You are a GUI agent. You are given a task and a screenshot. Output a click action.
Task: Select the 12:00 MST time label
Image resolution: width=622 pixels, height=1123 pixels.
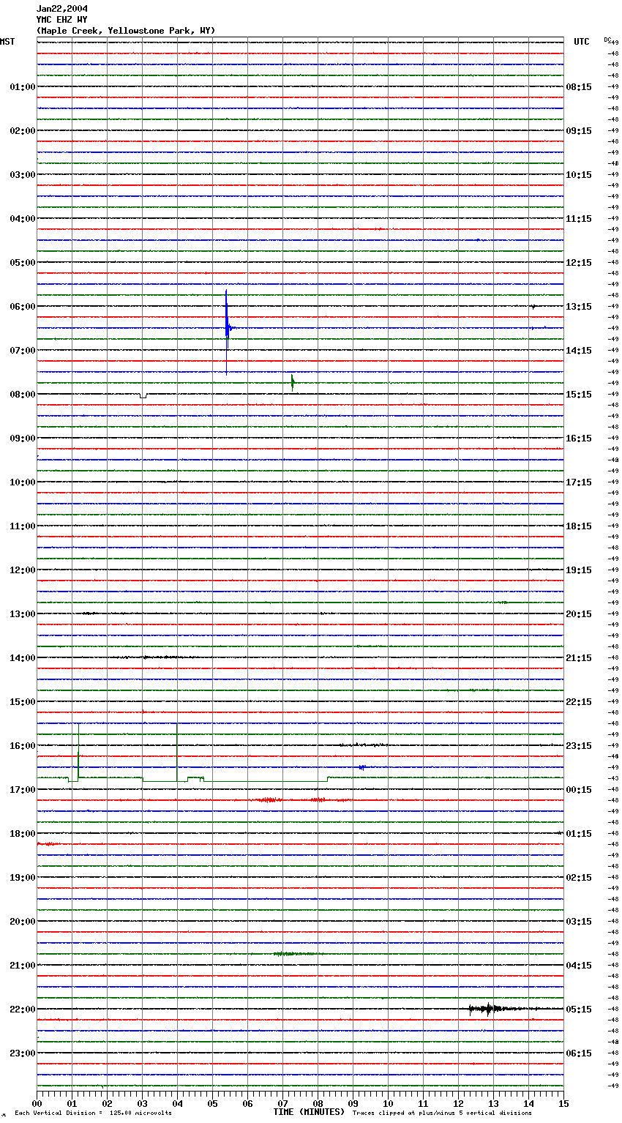click(23, 570)
